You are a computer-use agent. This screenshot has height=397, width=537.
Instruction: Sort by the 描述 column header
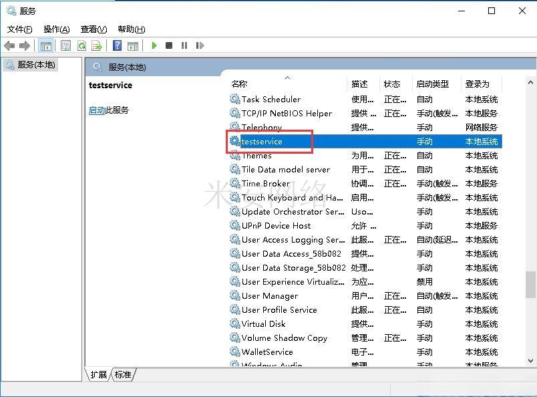click(363, 84)
